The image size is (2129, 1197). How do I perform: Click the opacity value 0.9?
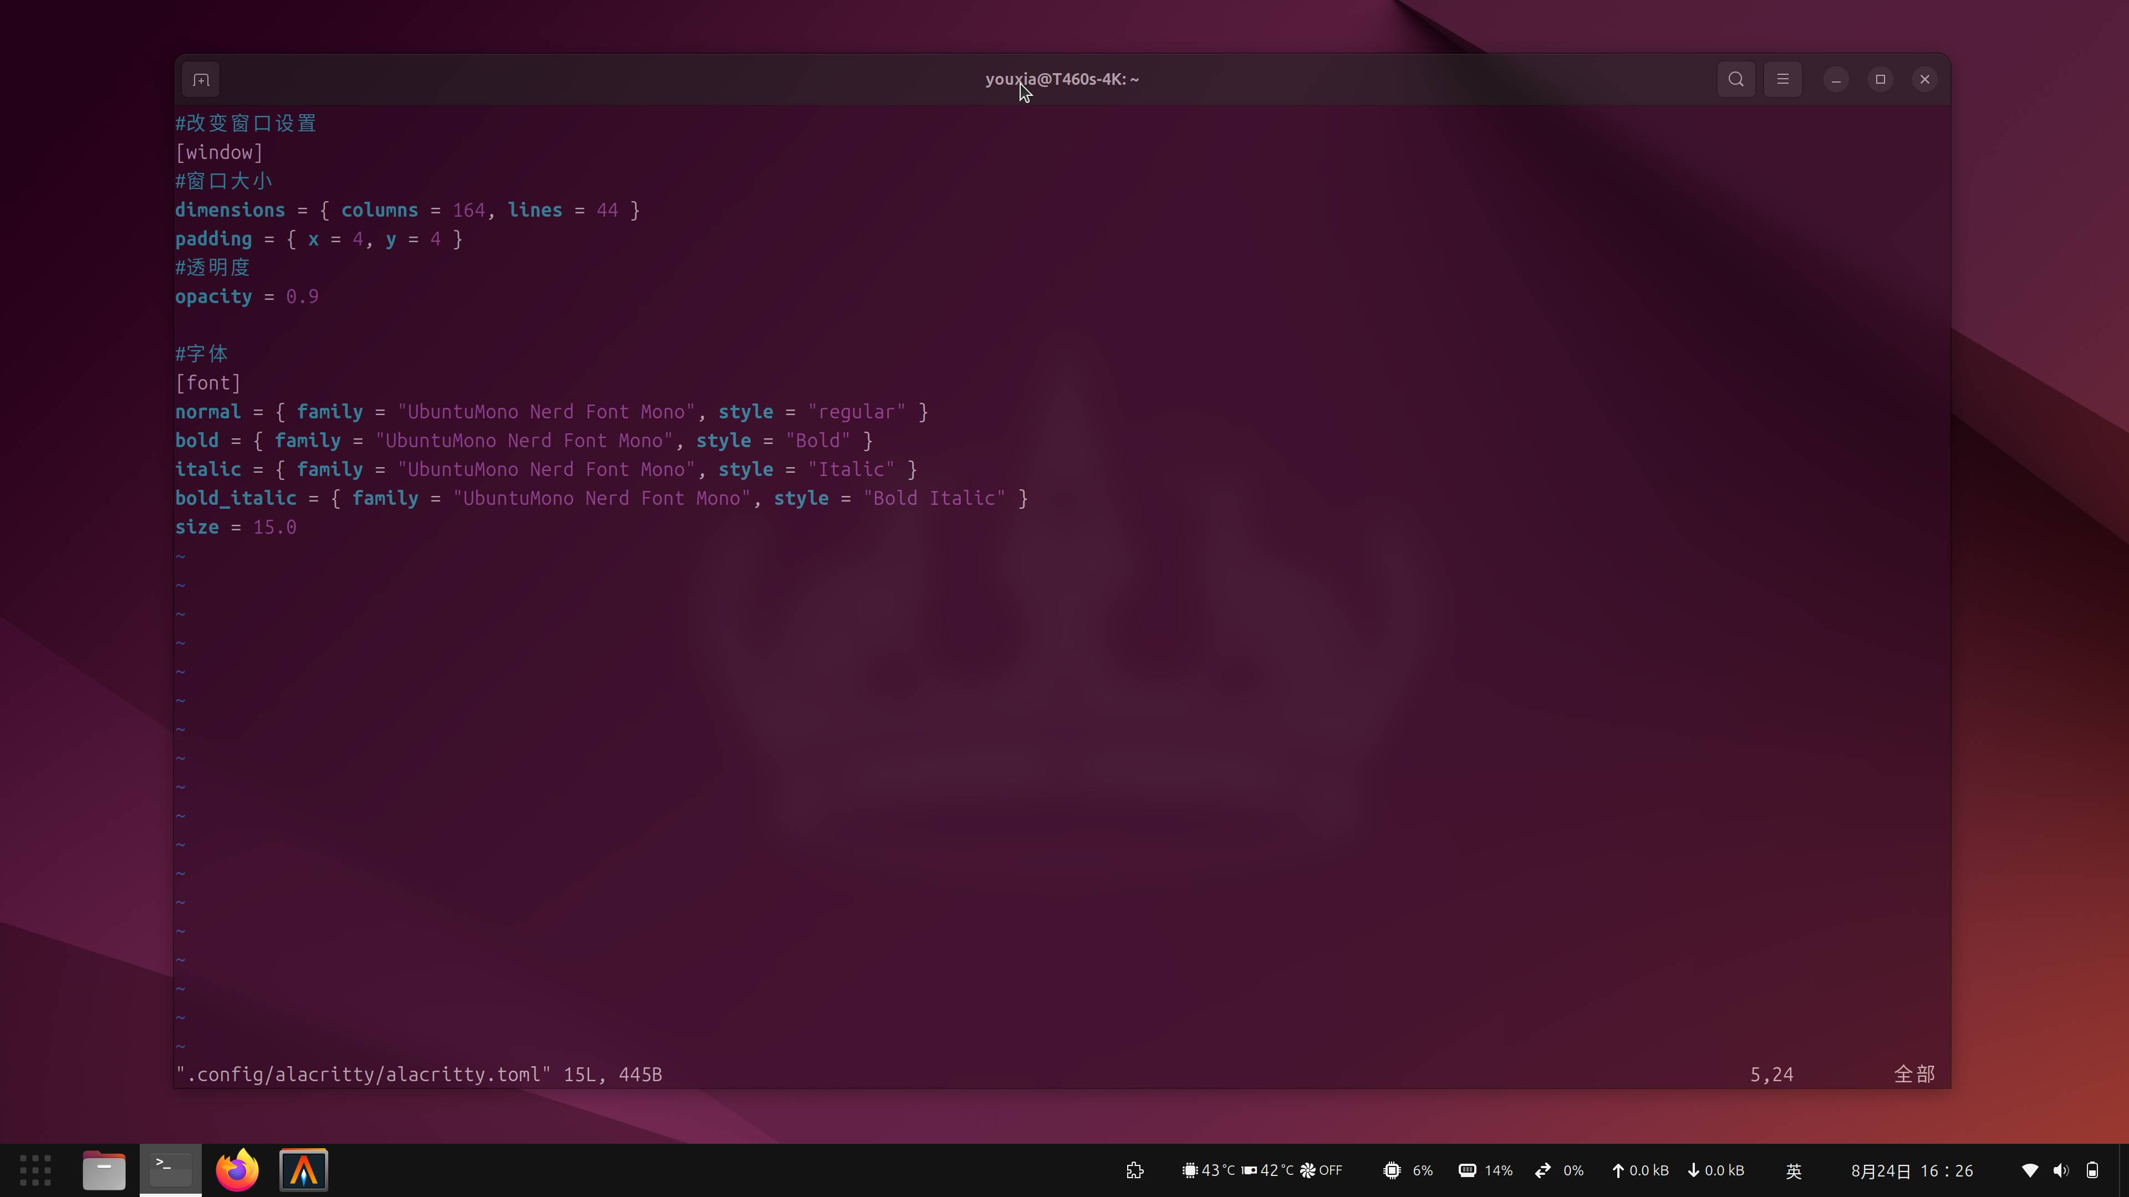(x=303, y=298)
